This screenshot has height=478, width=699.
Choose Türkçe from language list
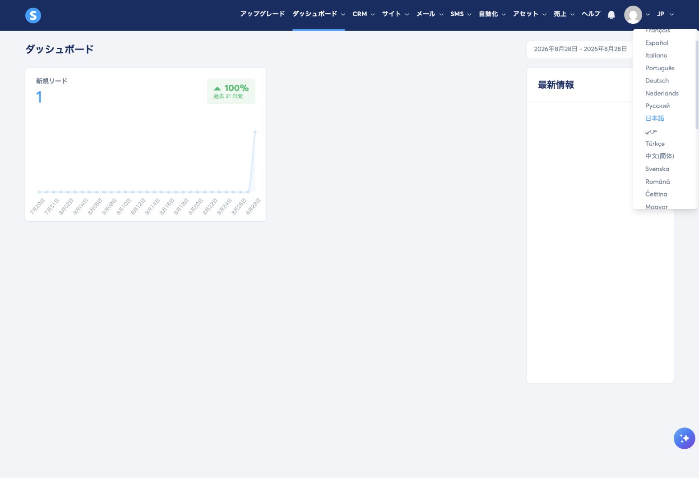(655, 144)
